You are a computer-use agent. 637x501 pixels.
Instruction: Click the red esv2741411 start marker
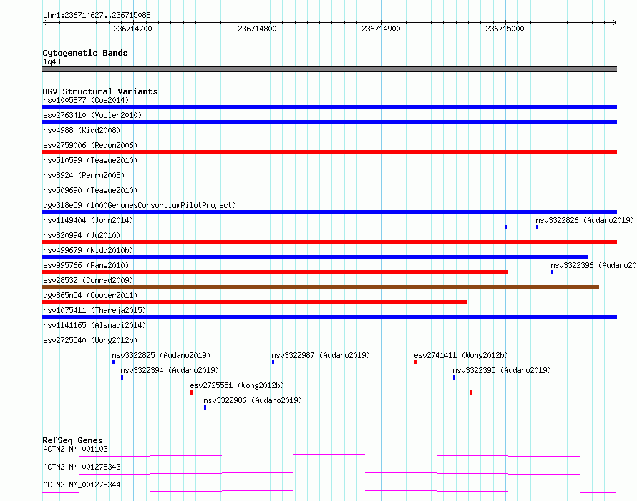point(416,362)
